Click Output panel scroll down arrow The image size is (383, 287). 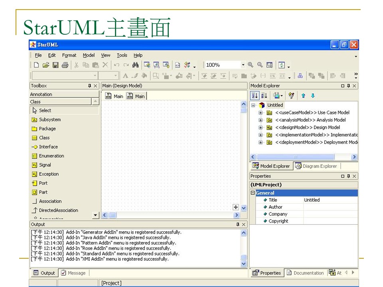tap(243, 264)
